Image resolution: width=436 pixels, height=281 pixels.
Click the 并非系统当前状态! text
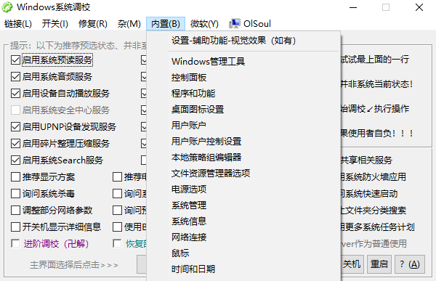[x=377, y=84]
